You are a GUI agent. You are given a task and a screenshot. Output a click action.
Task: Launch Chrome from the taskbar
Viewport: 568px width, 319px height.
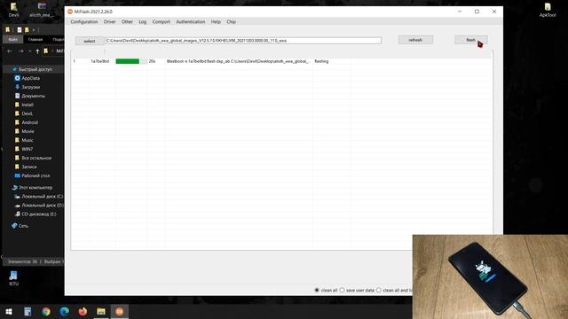click(46, 311)
